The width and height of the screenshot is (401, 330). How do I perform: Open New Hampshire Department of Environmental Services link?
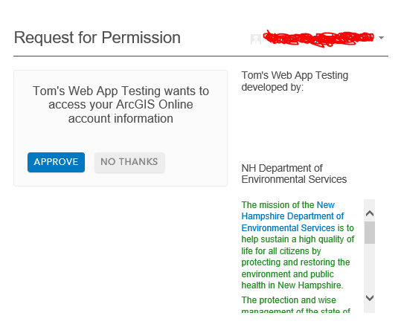pyautogui.click(x=292, y=216)
